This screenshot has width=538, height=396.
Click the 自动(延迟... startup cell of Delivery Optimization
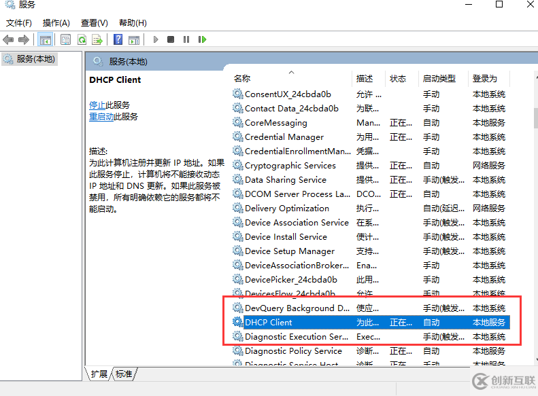coord(443,209)
